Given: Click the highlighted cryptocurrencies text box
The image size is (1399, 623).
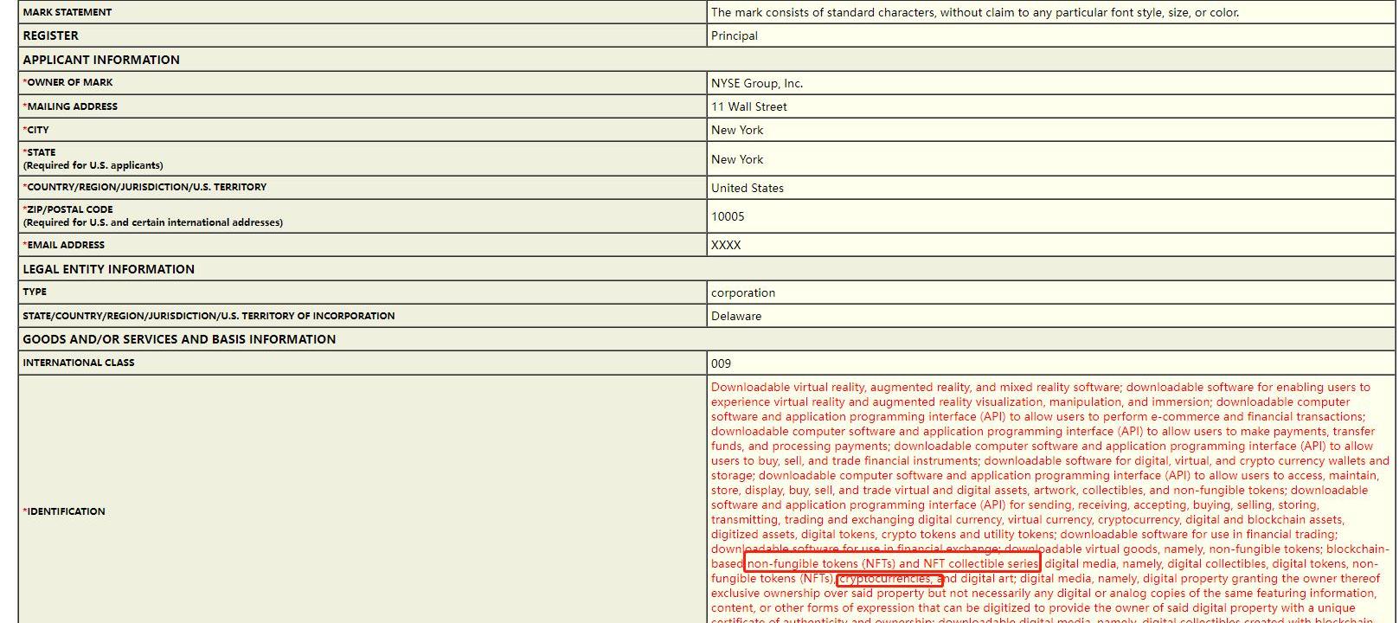Looking at the screenshot, I should [x=889, y=579].
